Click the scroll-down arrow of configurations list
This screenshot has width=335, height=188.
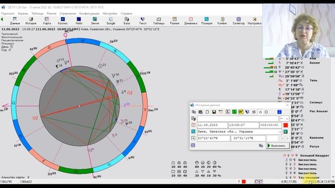coord(333,177)
